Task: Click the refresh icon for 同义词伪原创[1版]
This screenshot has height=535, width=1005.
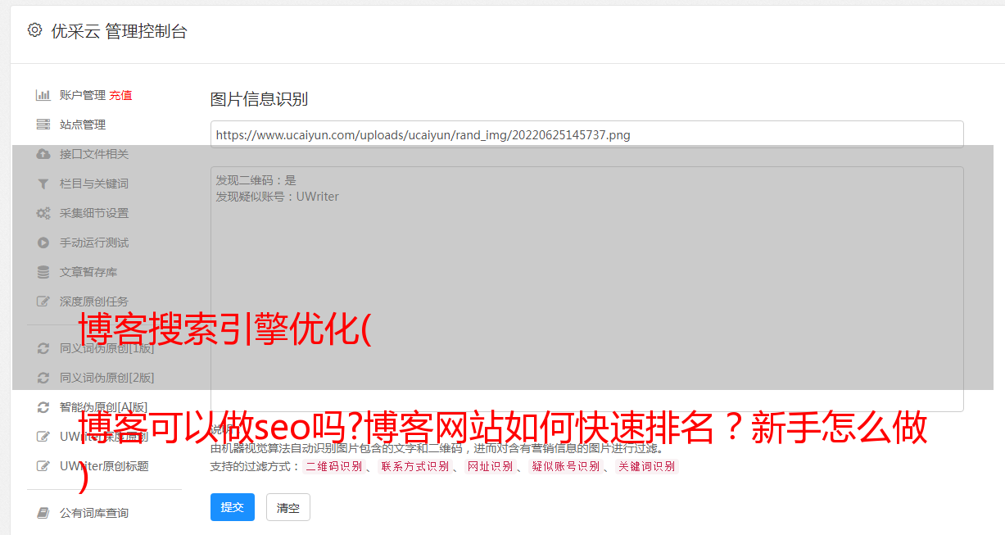Action: (43, 348)
